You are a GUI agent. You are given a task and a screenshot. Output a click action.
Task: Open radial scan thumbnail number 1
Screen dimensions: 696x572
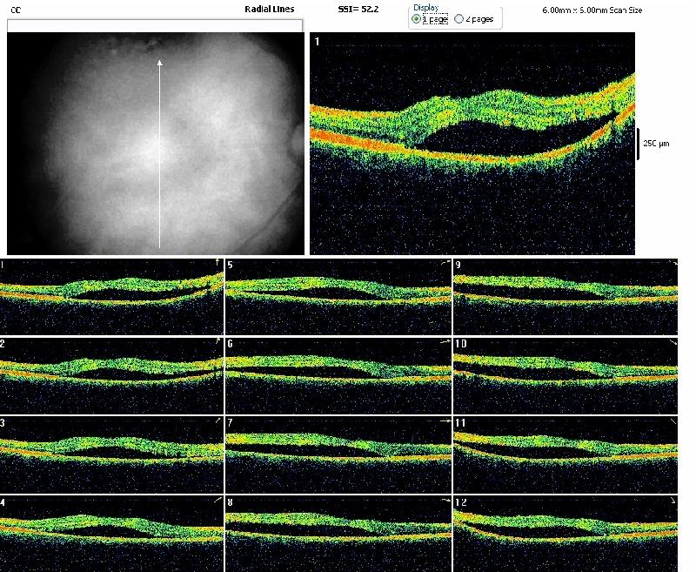112,297
